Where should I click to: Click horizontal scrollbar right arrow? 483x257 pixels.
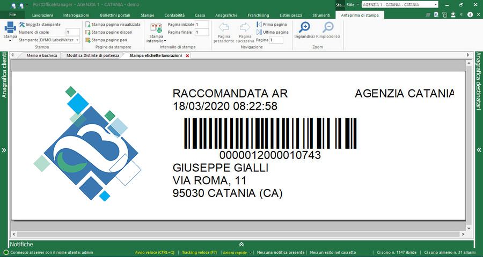tap(463, 235)
